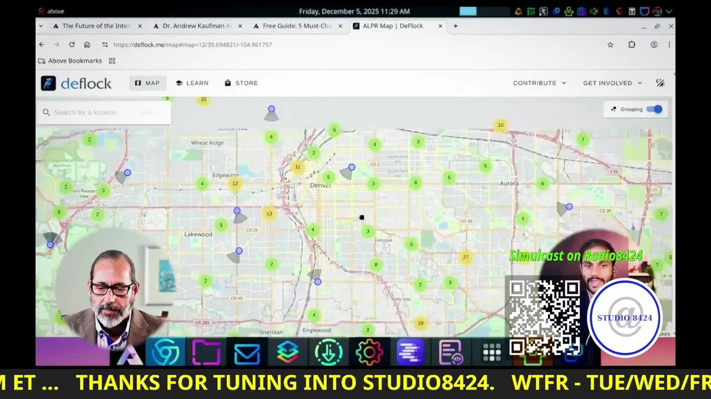711x399 pixels.
Task: Open the STORE navigation item
Action: (241, 83)
